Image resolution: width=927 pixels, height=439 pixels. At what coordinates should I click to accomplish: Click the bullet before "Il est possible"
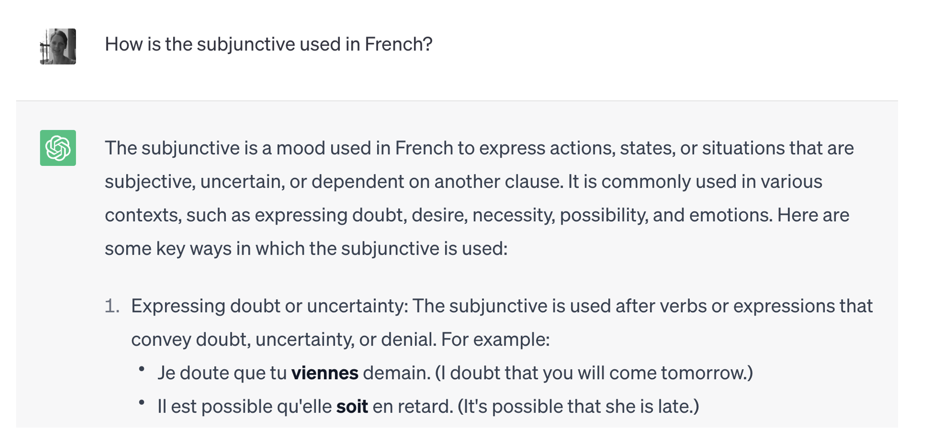pos(141,402)
